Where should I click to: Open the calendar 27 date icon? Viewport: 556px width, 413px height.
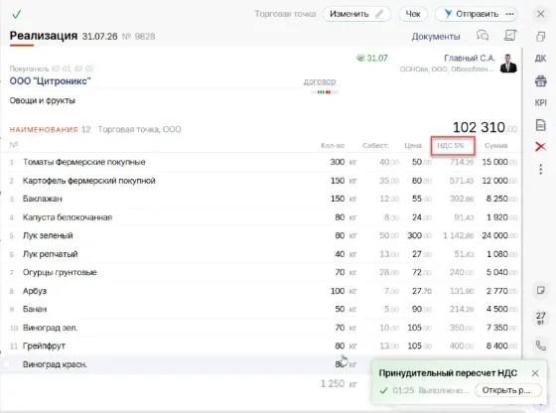pyautogui.click(x=541, y=318)
